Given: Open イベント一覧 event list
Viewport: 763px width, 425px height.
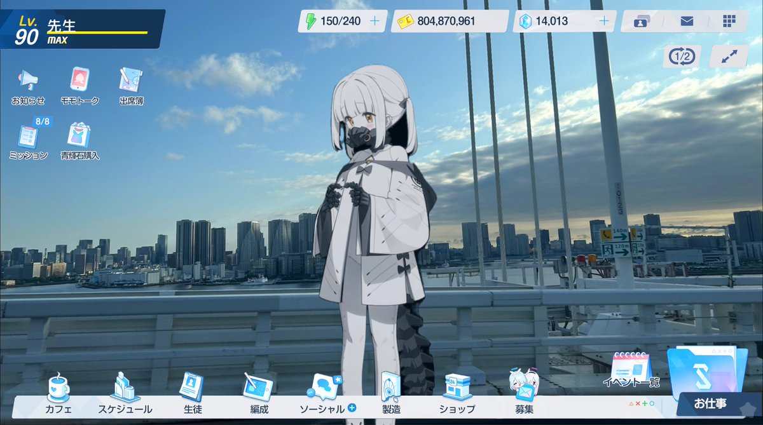Looking at the screenshot, I should coord(631,370).
